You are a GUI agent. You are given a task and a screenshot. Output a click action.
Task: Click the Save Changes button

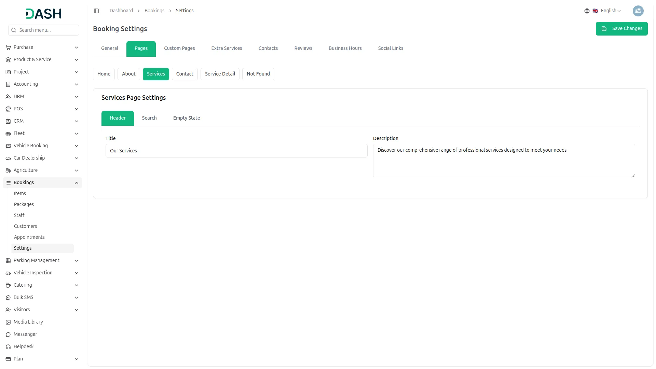click(x=621, y=29)
